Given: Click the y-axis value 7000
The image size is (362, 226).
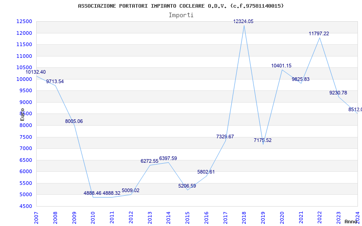Looking at the screenshot, I should pos(25,149).
